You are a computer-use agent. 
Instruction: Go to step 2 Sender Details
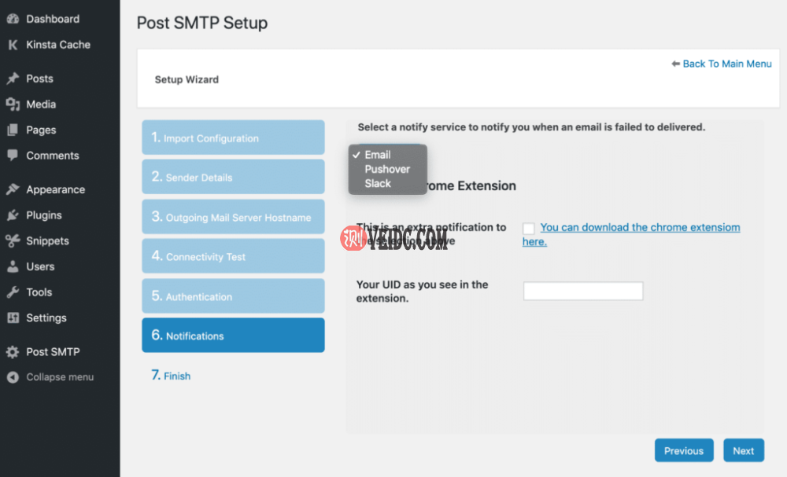pos(234,177)
